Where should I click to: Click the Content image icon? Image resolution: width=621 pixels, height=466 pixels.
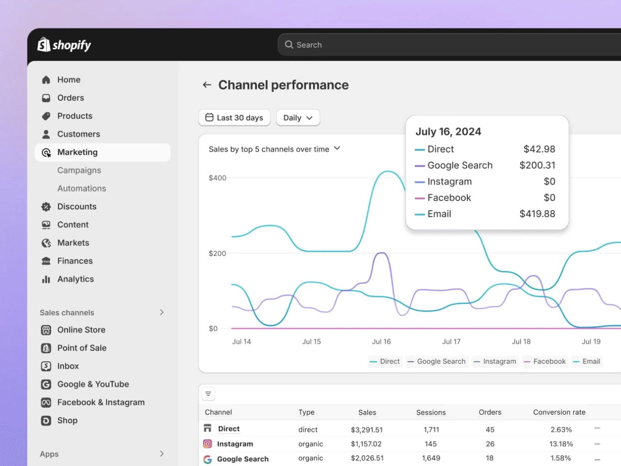click(x=46, y=225)
